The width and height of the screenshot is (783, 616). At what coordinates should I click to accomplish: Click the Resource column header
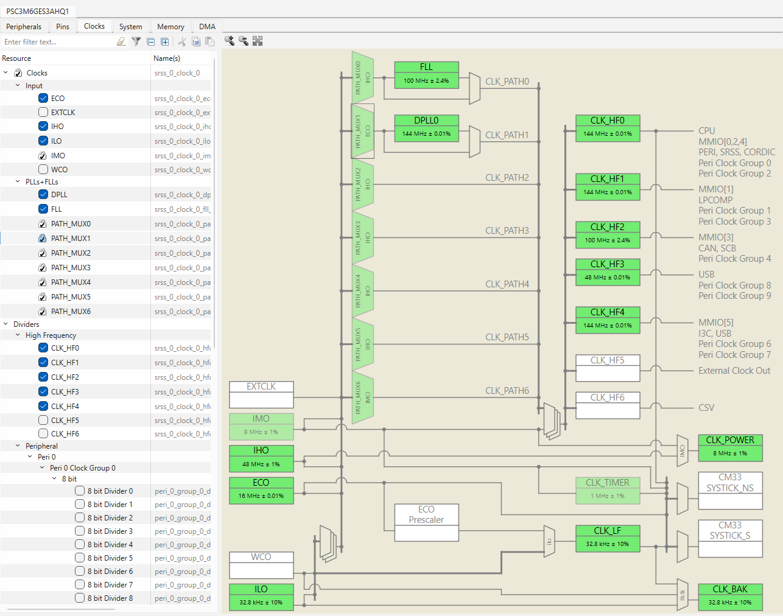75,58
